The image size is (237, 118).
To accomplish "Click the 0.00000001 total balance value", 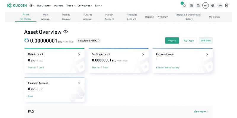I will click(x=44, y=41).
